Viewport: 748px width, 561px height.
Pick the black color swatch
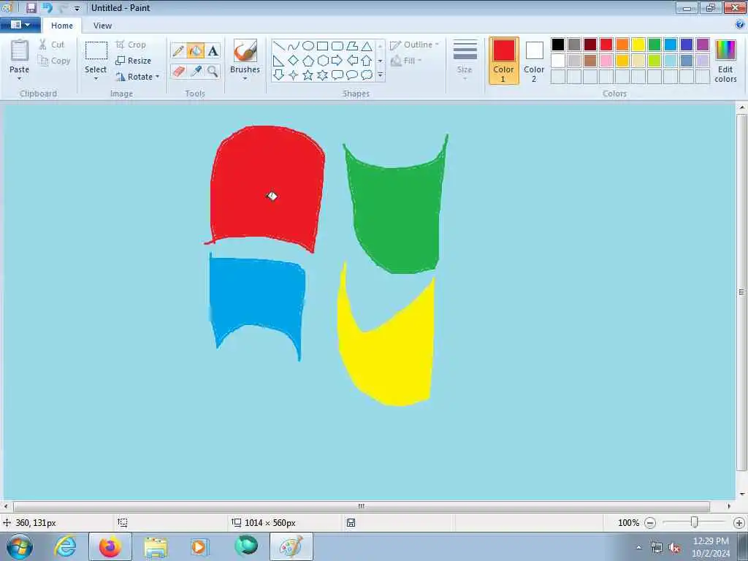(x=557, y=45)
